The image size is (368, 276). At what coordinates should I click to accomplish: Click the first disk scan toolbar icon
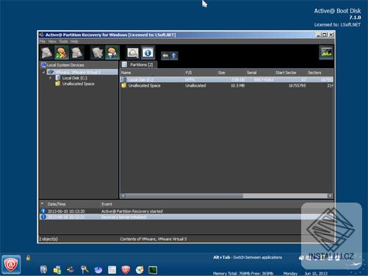(47, 53)
